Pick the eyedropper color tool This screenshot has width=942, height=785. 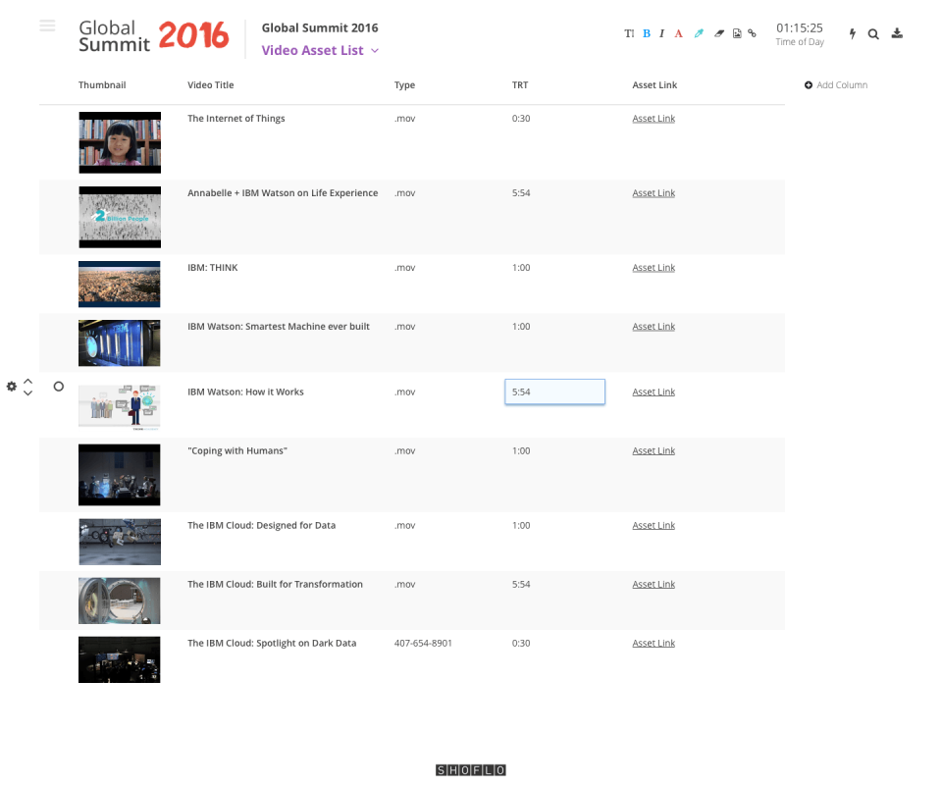coord(698,32)
